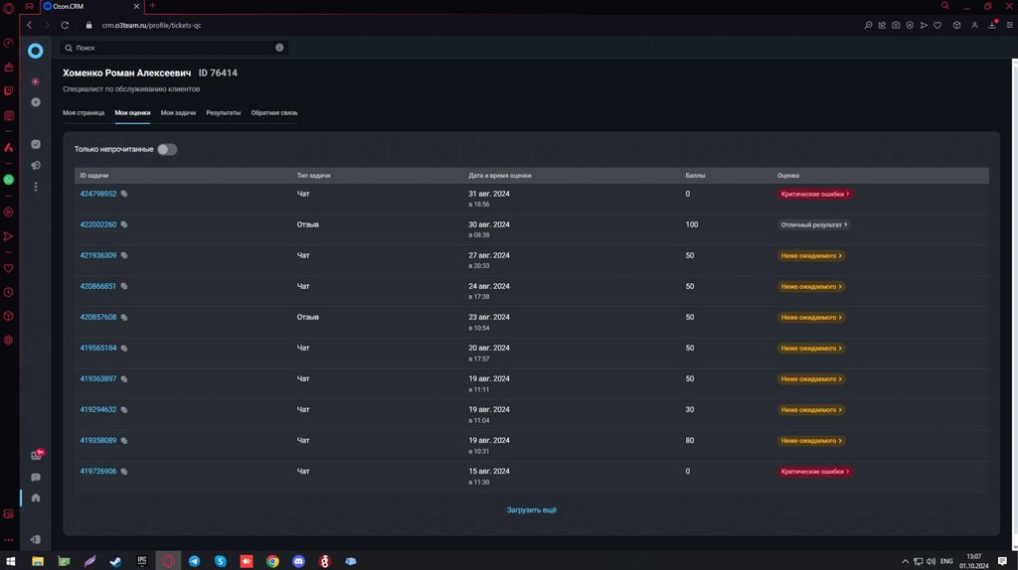Click employee ID text 'ID 76414'
This screenshot has width=1018, height=570.
tap(218, 72)
